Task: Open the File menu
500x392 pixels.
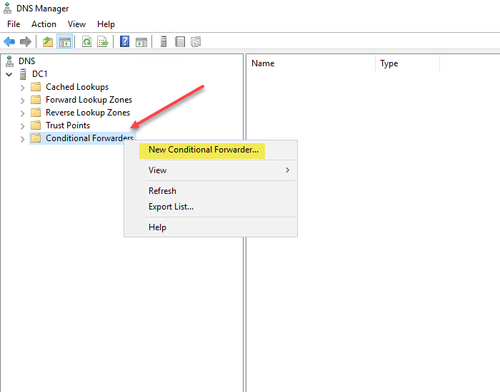Action: (14, 24)
